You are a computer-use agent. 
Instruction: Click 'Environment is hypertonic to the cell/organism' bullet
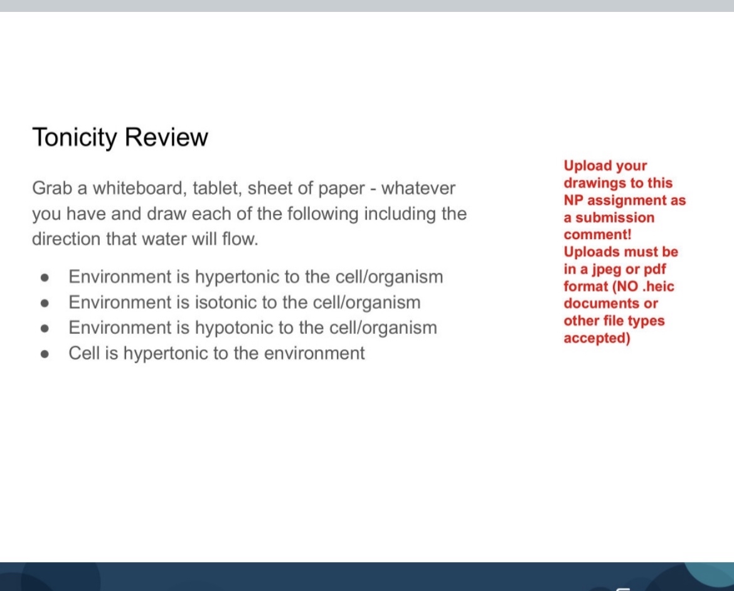point(255,277)
